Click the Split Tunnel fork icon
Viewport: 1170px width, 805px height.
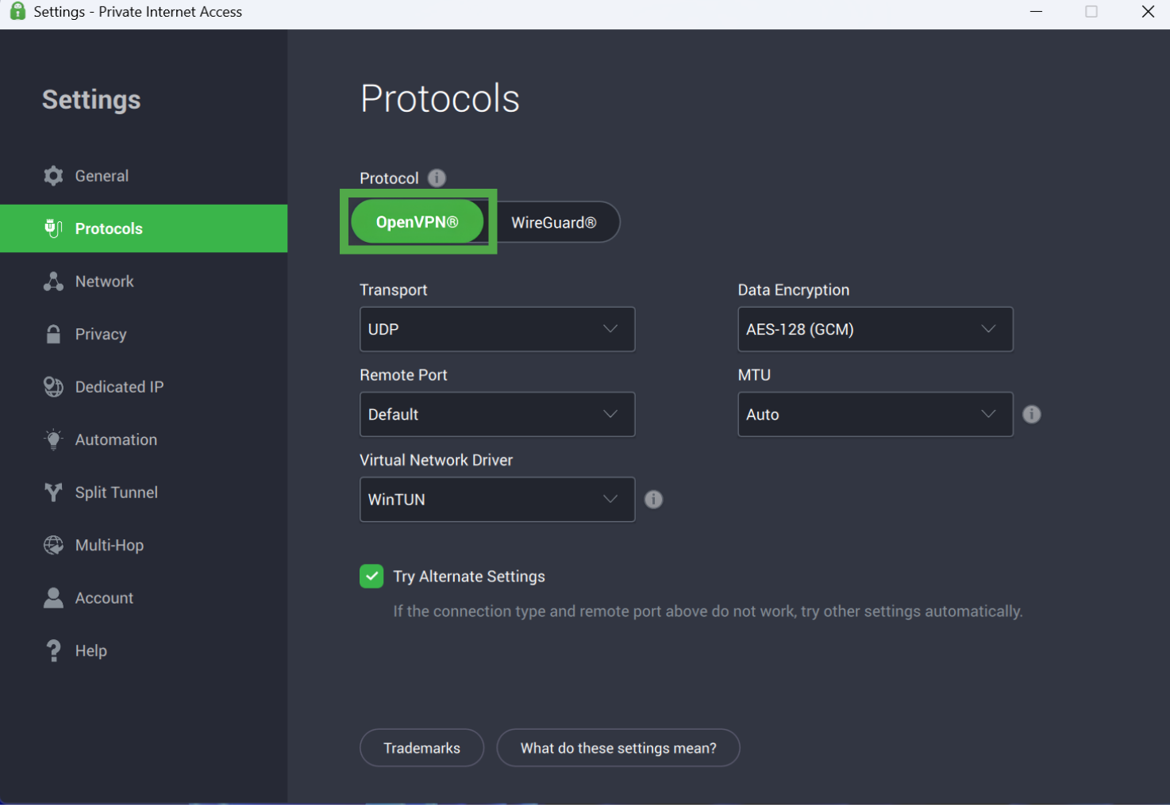click(53, 493)
